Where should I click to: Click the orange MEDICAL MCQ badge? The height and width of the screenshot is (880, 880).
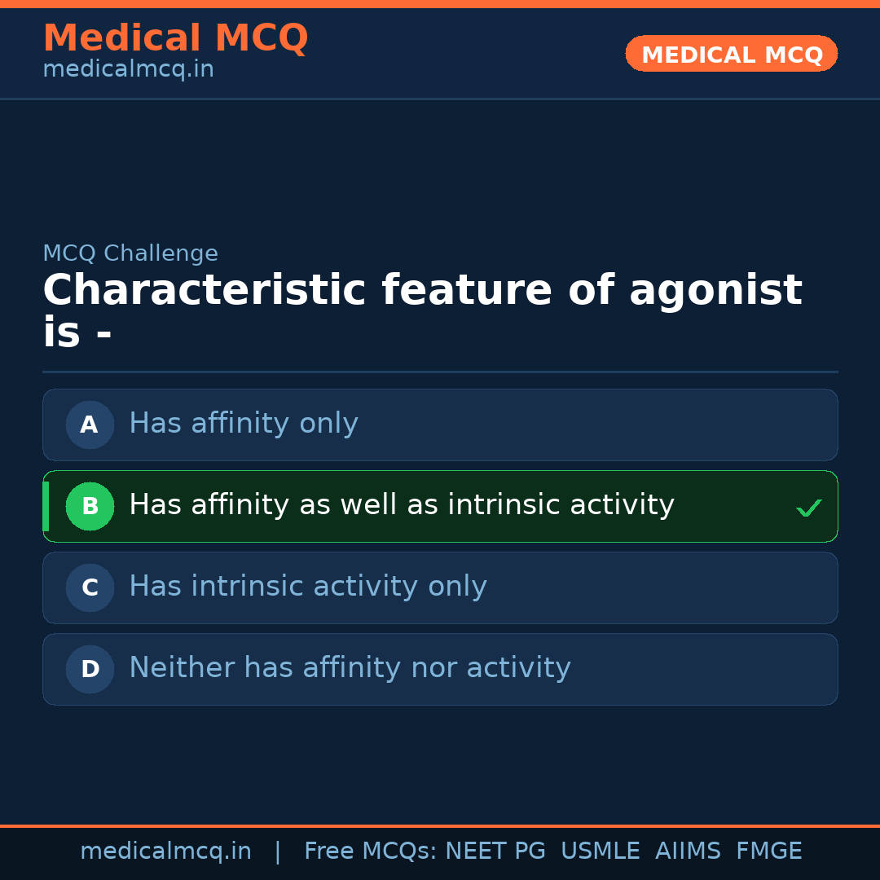731,54
